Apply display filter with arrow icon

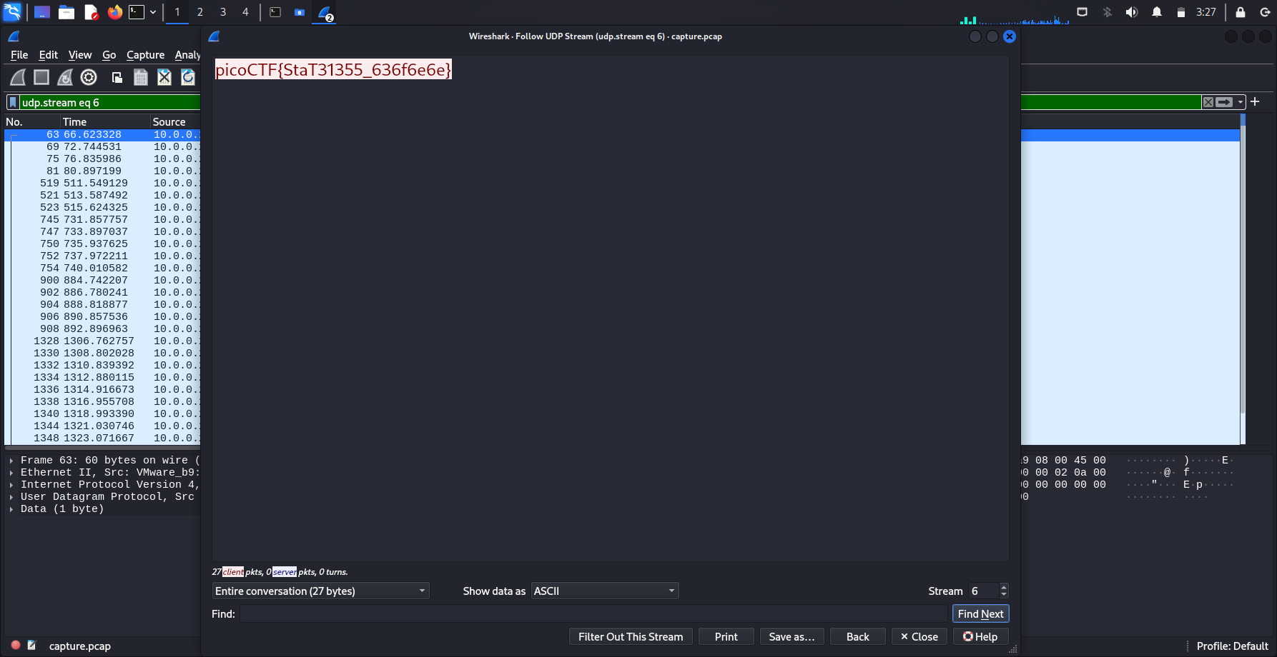[1224, 102]
